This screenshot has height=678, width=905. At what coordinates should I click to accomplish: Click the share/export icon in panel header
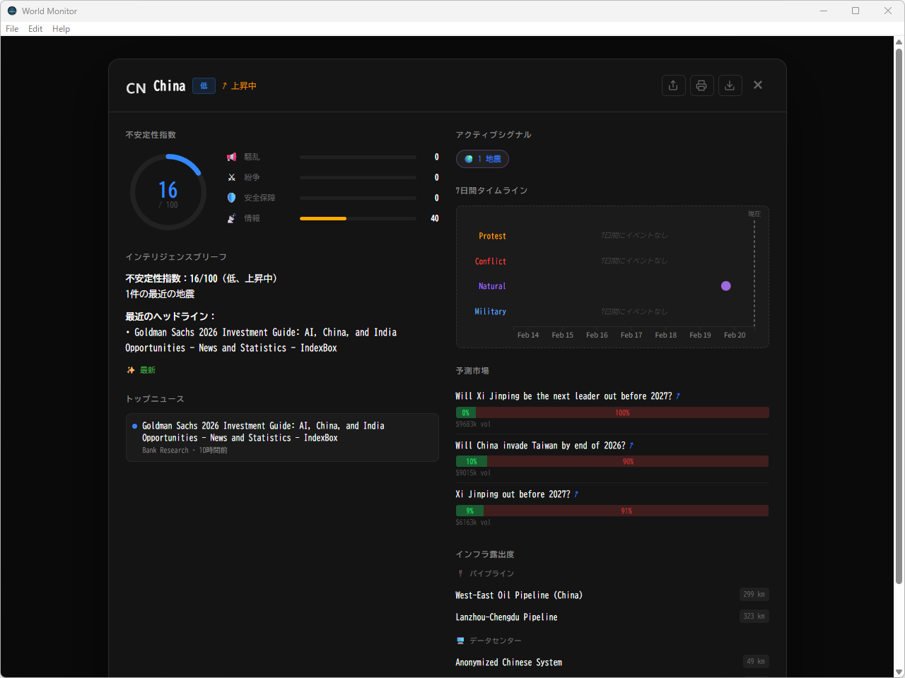point(673,85)
